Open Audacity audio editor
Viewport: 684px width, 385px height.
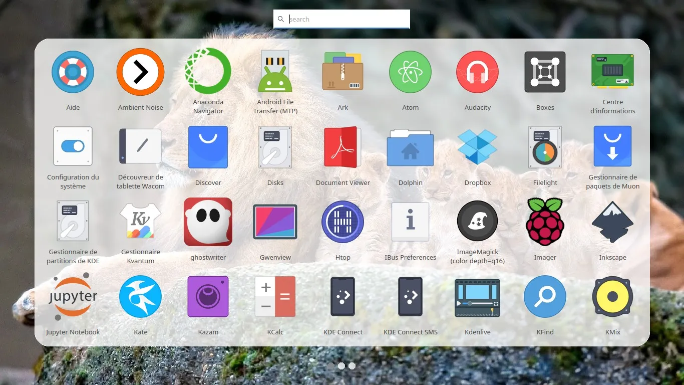477,72
